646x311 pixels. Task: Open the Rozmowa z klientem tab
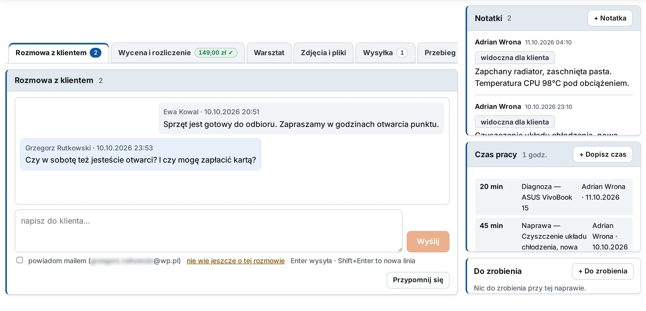59,53
